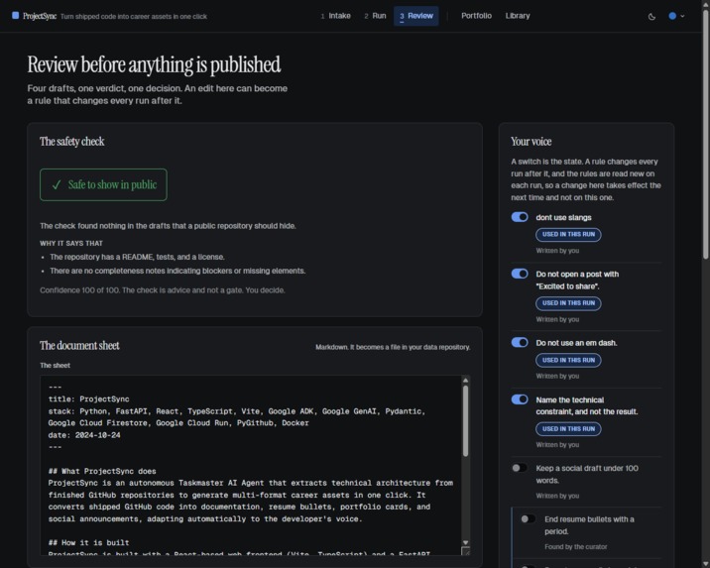Disable the 'Excited to share' rule switch
This screenshot has height=568, width=710.
[x=520, y=274]
